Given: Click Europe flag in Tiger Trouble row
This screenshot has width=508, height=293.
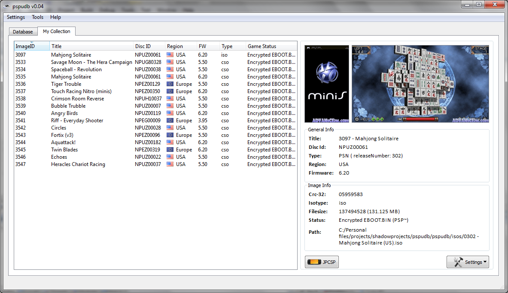Looking at the screenshot, I should (170, 84).
